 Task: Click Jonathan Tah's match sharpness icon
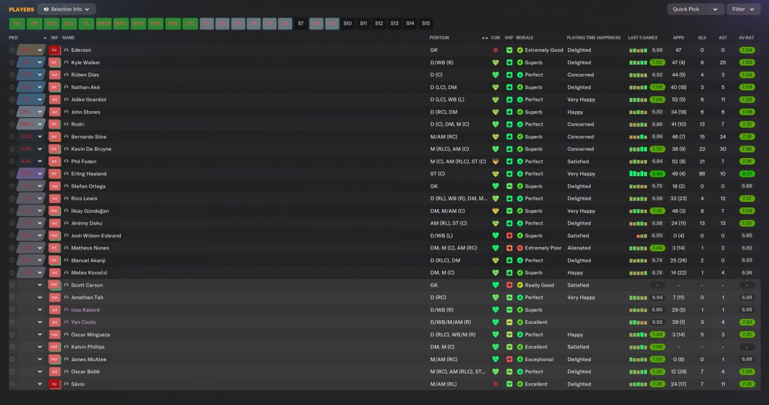coord(509,297)
